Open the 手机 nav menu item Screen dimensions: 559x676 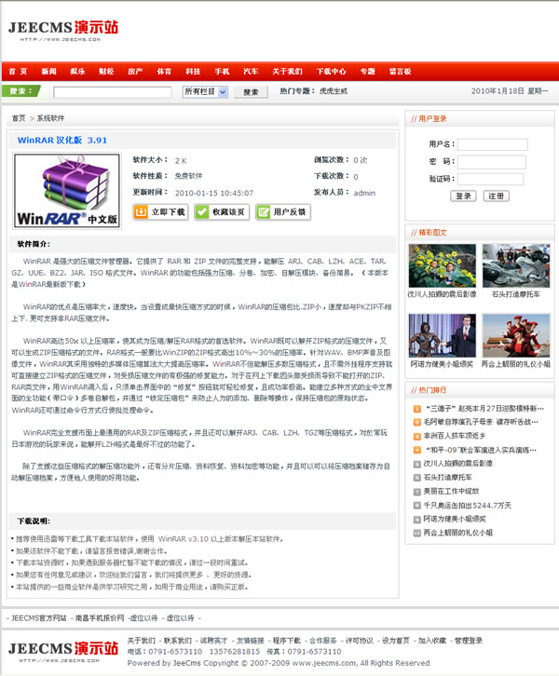click(222, 71)
